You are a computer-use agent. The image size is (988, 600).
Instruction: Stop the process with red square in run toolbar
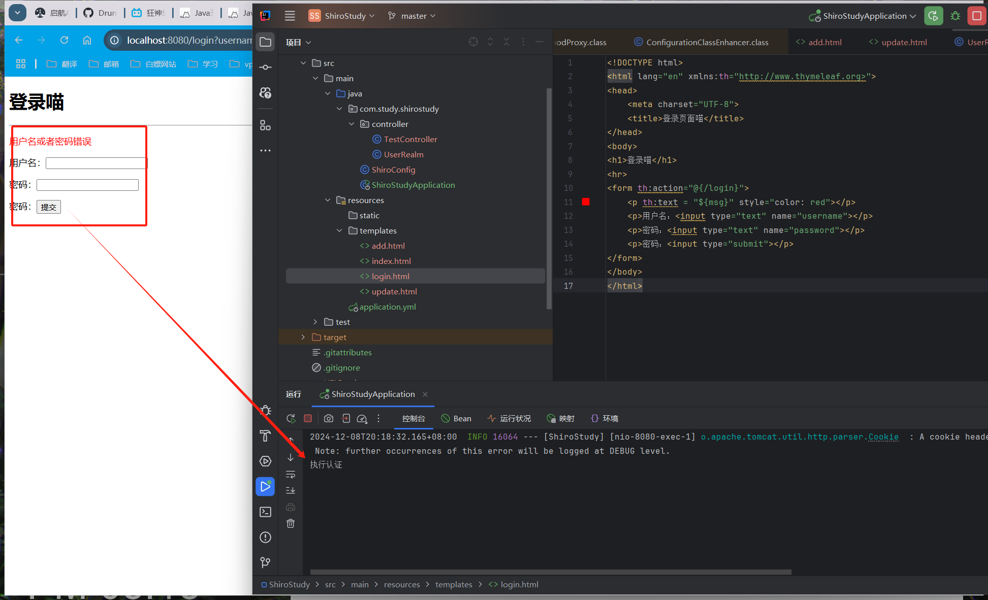click(x=308, y=418)
